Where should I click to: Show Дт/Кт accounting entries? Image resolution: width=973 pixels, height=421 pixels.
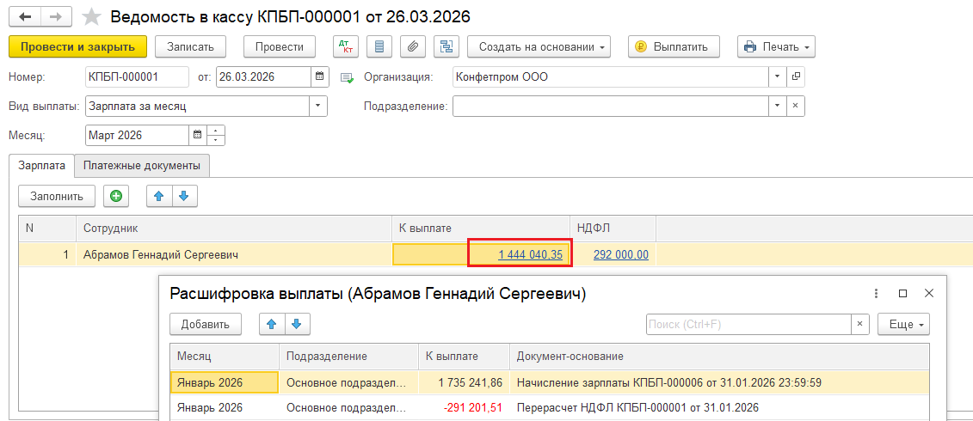(346, 46)
